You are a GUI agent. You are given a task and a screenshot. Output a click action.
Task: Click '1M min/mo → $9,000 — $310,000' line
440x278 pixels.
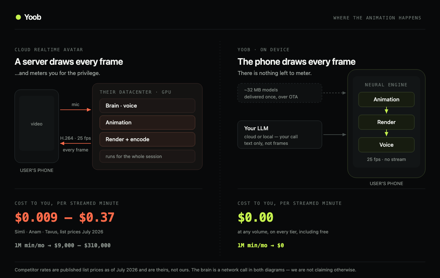pyautogui.click(x=63, y=245)
